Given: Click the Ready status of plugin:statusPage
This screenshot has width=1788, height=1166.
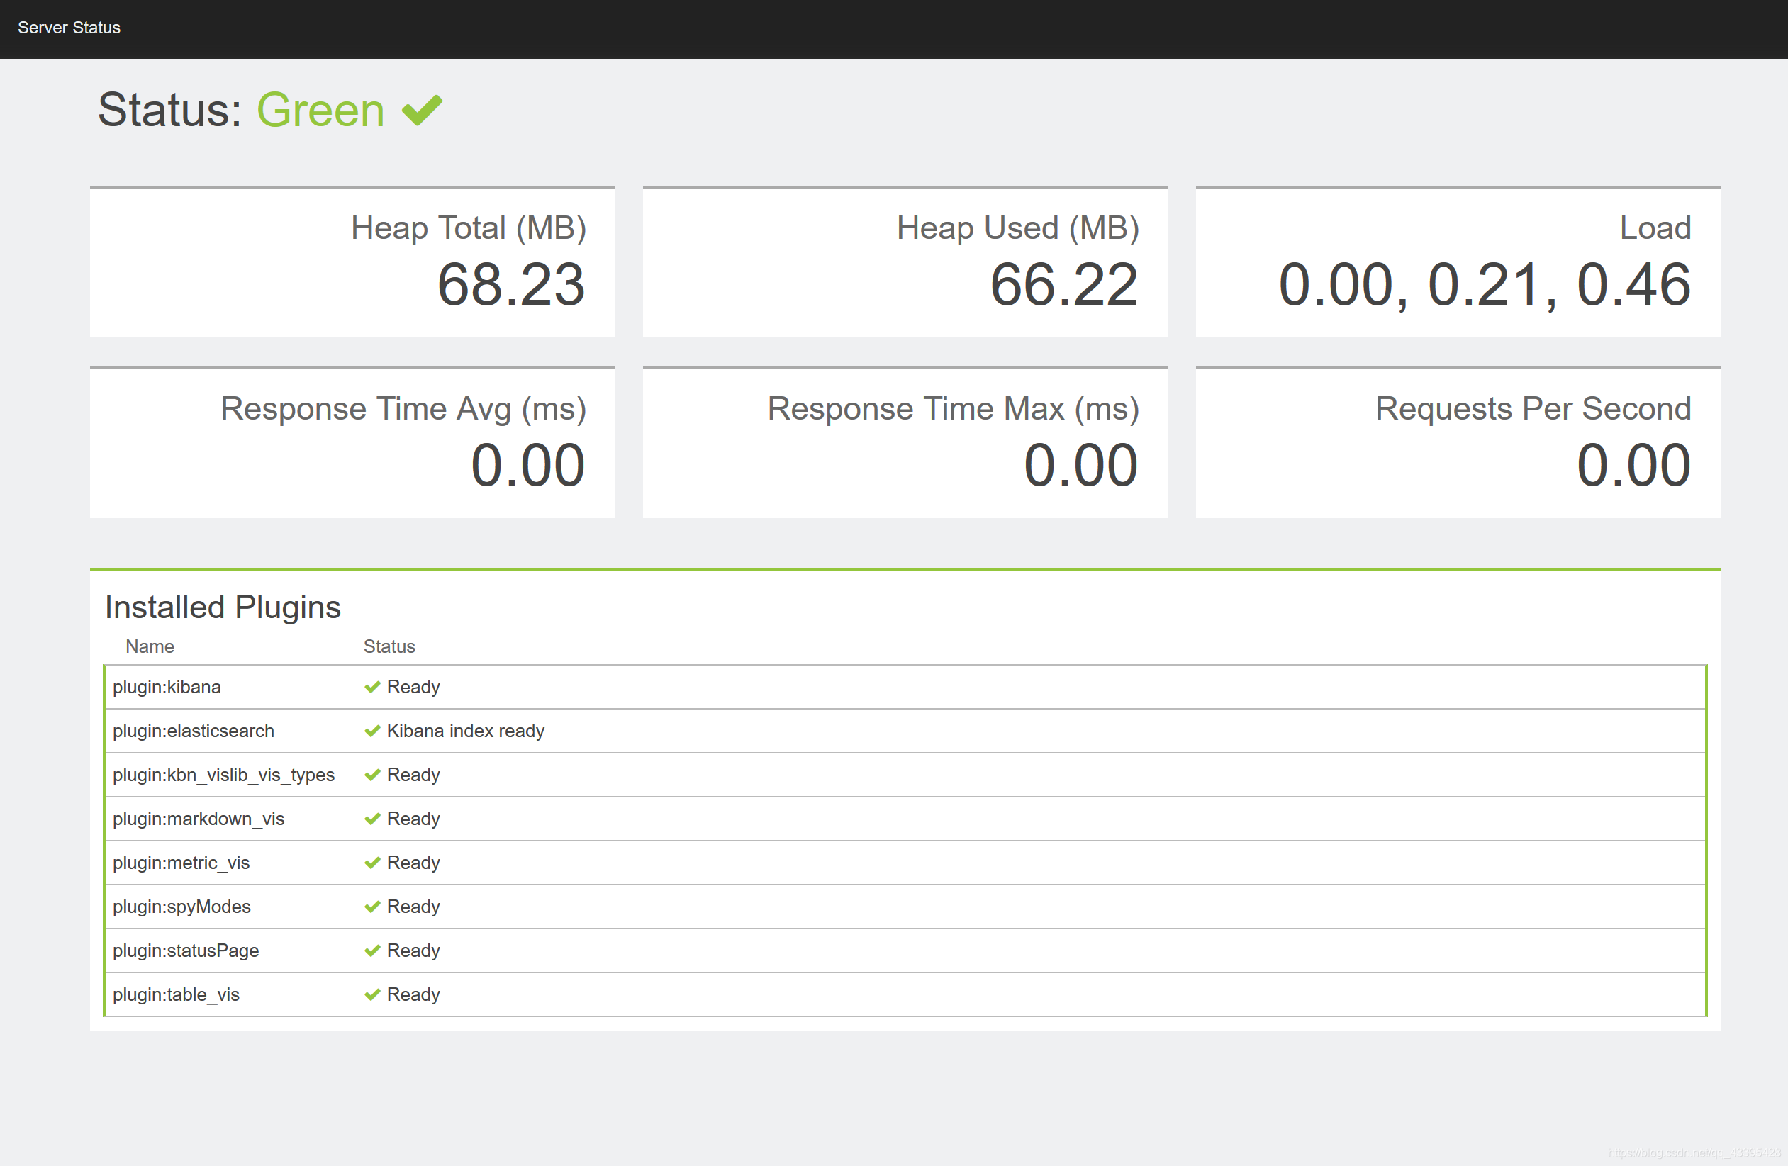Looking at the screenshot, I should (413, 951).
